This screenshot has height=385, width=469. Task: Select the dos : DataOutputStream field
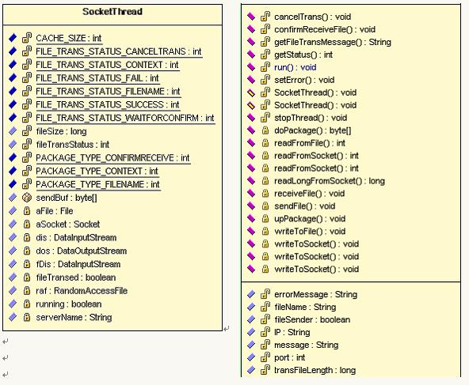pos(82,251)
